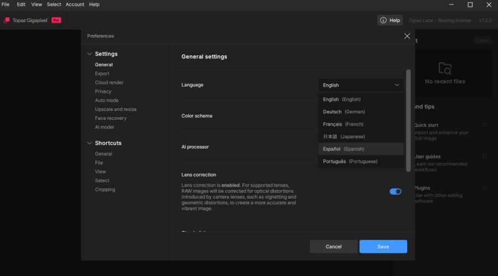The image size is (498, 276).
Task: Collapse the Shortcuts section chevron
Action: pos(90,143)
